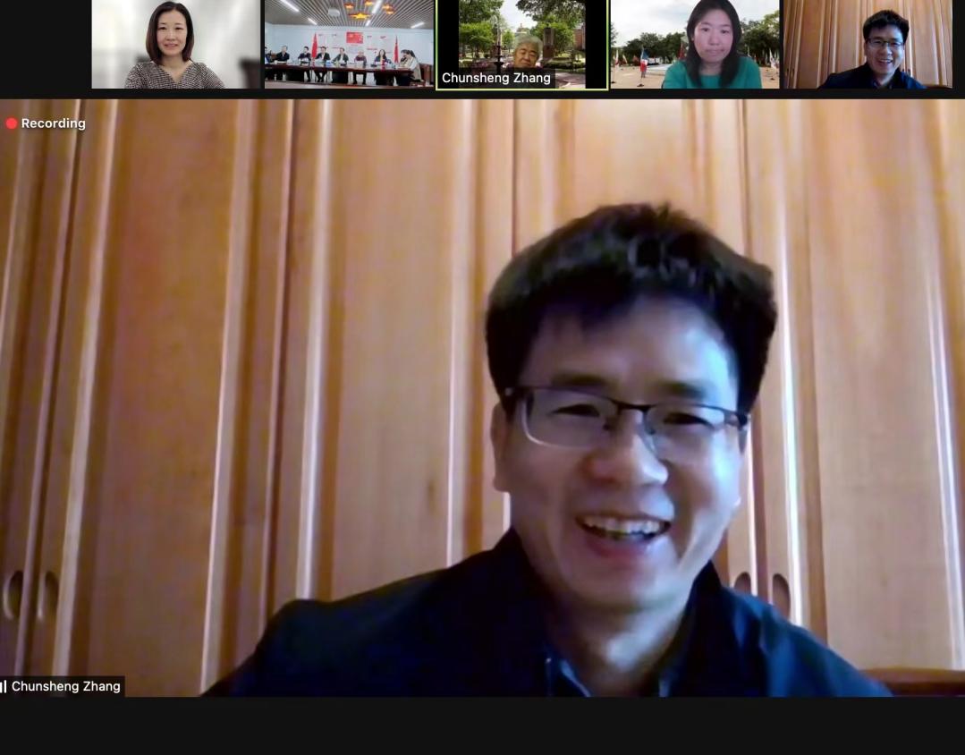
Task: Click the red Recording indicator dot
Action: click(x=12, y=123)
